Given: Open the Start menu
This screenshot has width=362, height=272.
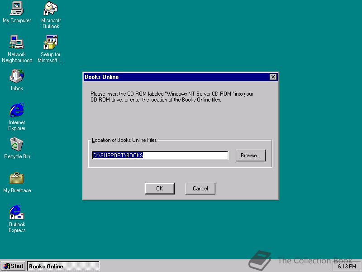Looking at the screenshot, I should coord(13,266).
